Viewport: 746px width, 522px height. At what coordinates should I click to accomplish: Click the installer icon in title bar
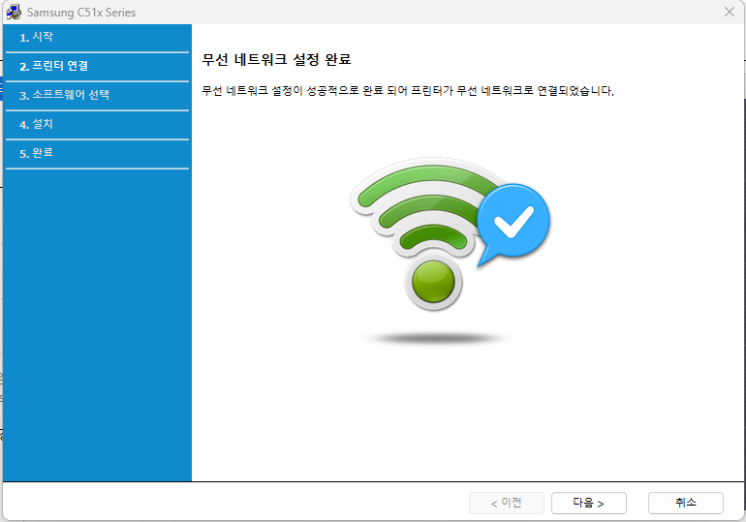[x=14, y=13]
